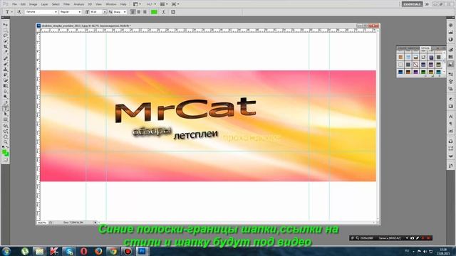Image resolution: width=456 pixels, height=256 pixels.
Task: Open the Layer menu
Action: [x=44, y=4]
